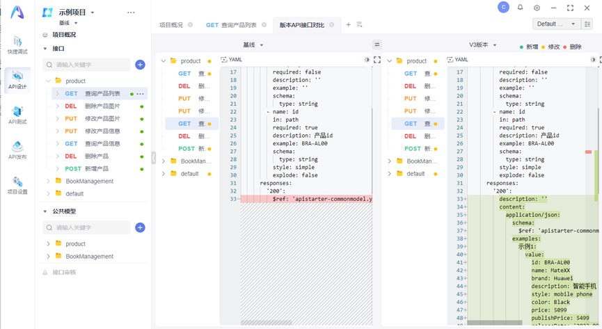Viewport: 602px width, 329px height.
Task: Open 项目概况 in sidebar
Action: tap(64, 35)
